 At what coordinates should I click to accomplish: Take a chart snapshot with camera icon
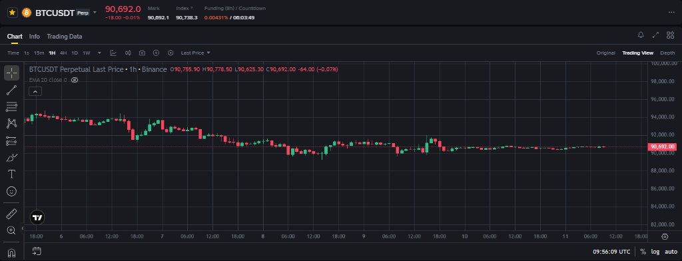pyautogui.click(x=142, y=53)
